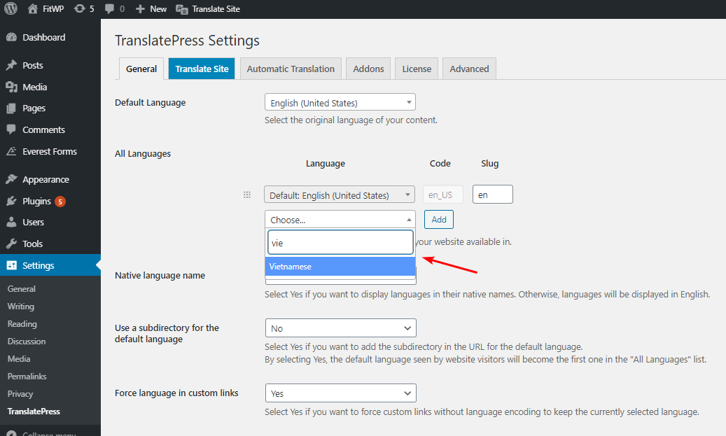Viewport: 726px width, 436px height.
Task: Open the Dashboard menu icon
Action: click(11, 38)
